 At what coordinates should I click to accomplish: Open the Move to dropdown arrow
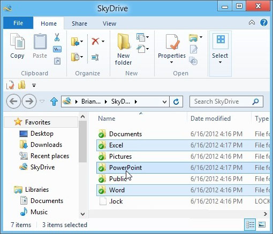pos(81,41)
